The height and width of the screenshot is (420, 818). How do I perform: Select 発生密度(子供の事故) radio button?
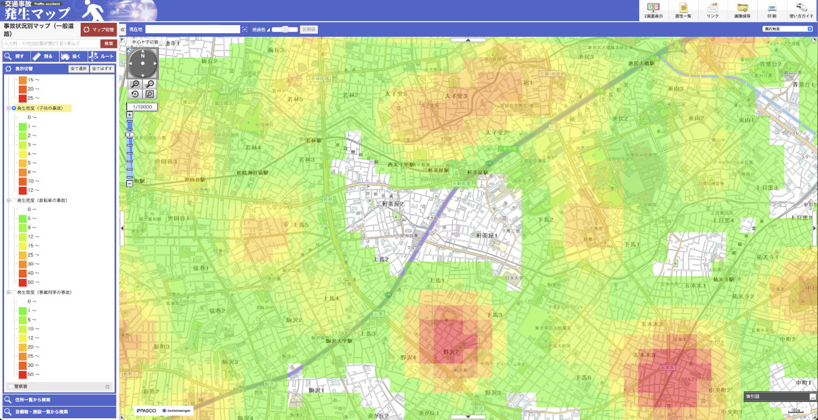14,108
